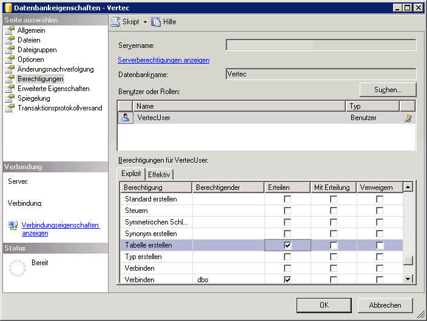This screenshot has height=321, width=427.
Task: Click the VertecUser user icon
Action: pyautogui.click(x=125, y=118)
